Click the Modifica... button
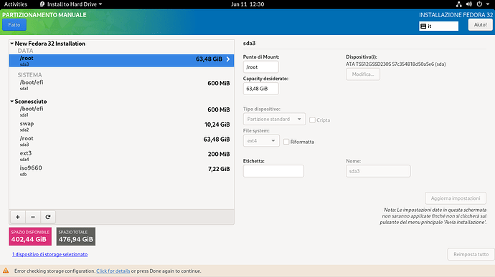The height and width of the screenshot is (277, 495). click(x=363, y=74)
